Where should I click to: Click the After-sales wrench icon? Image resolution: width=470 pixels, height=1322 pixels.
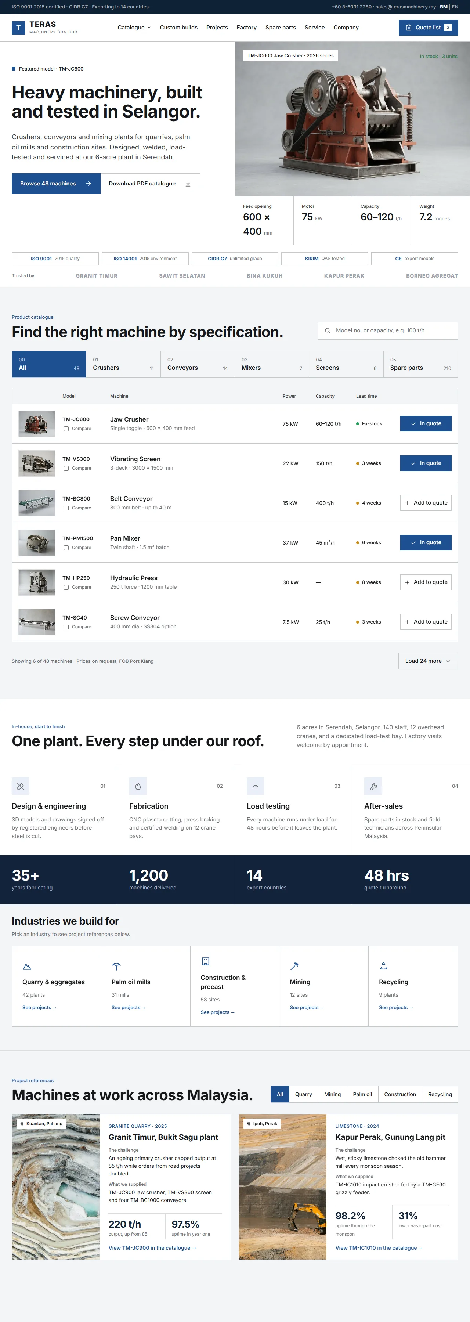pyautogui.click(x=373, y=786)
